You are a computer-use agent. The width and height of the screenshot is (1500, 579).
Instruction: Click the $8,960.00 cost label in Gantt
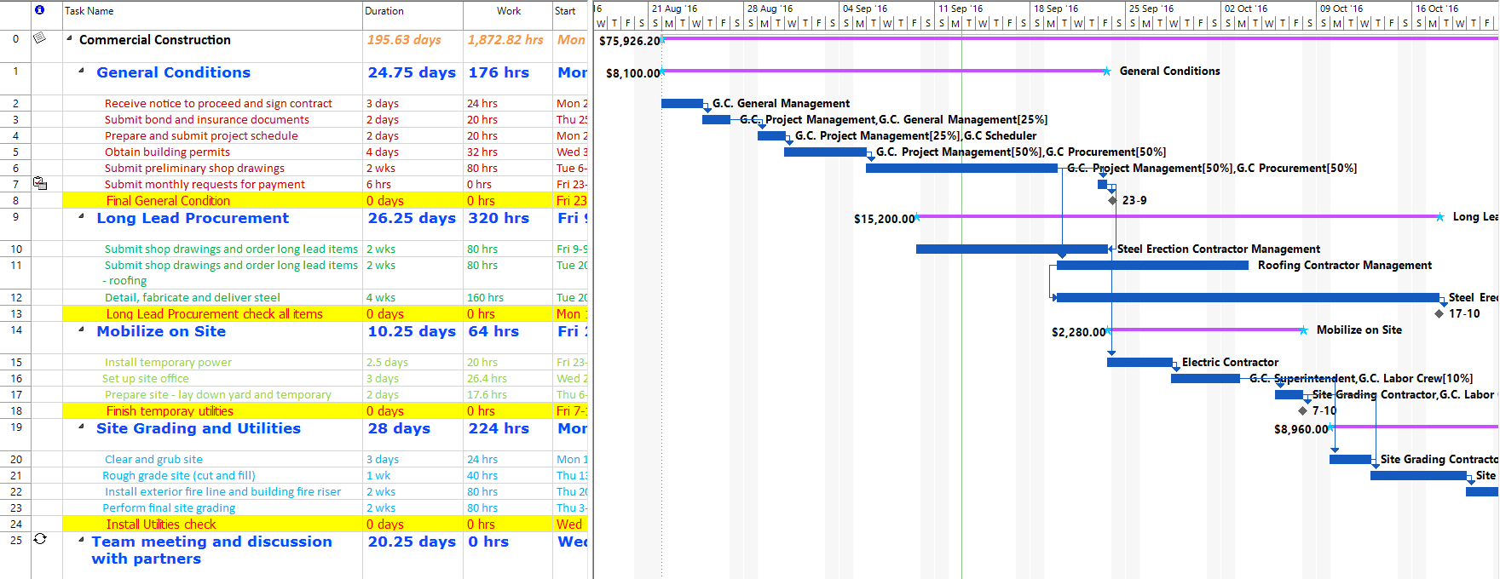click(x=1301, y=429)
